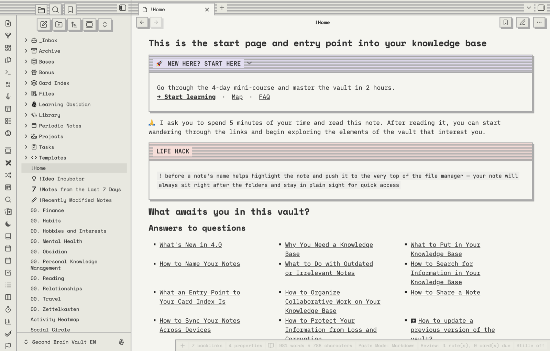This screenshot has width=550, height=351.
Task: Open the !Recently Modified Notes note
Action: pyautogui.click(x=74, y=200)
